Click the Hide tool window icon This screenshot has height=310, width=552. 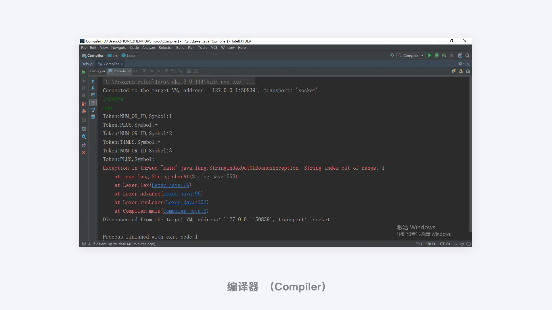point(468,64)
